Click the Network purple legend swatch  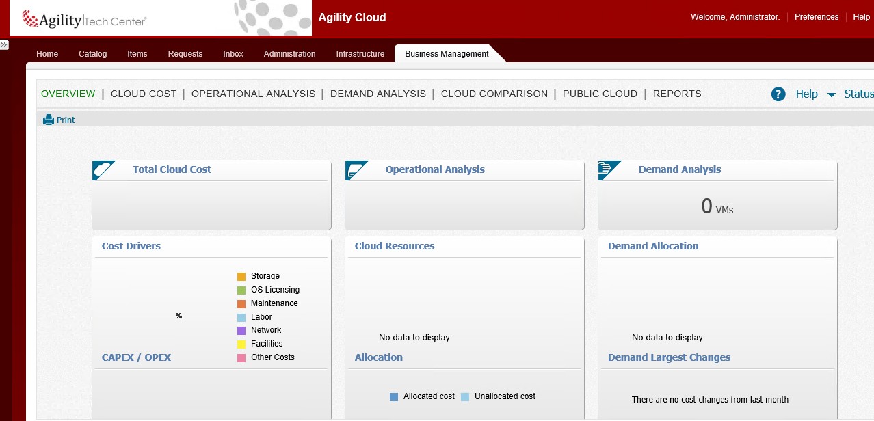coord(241,331)
